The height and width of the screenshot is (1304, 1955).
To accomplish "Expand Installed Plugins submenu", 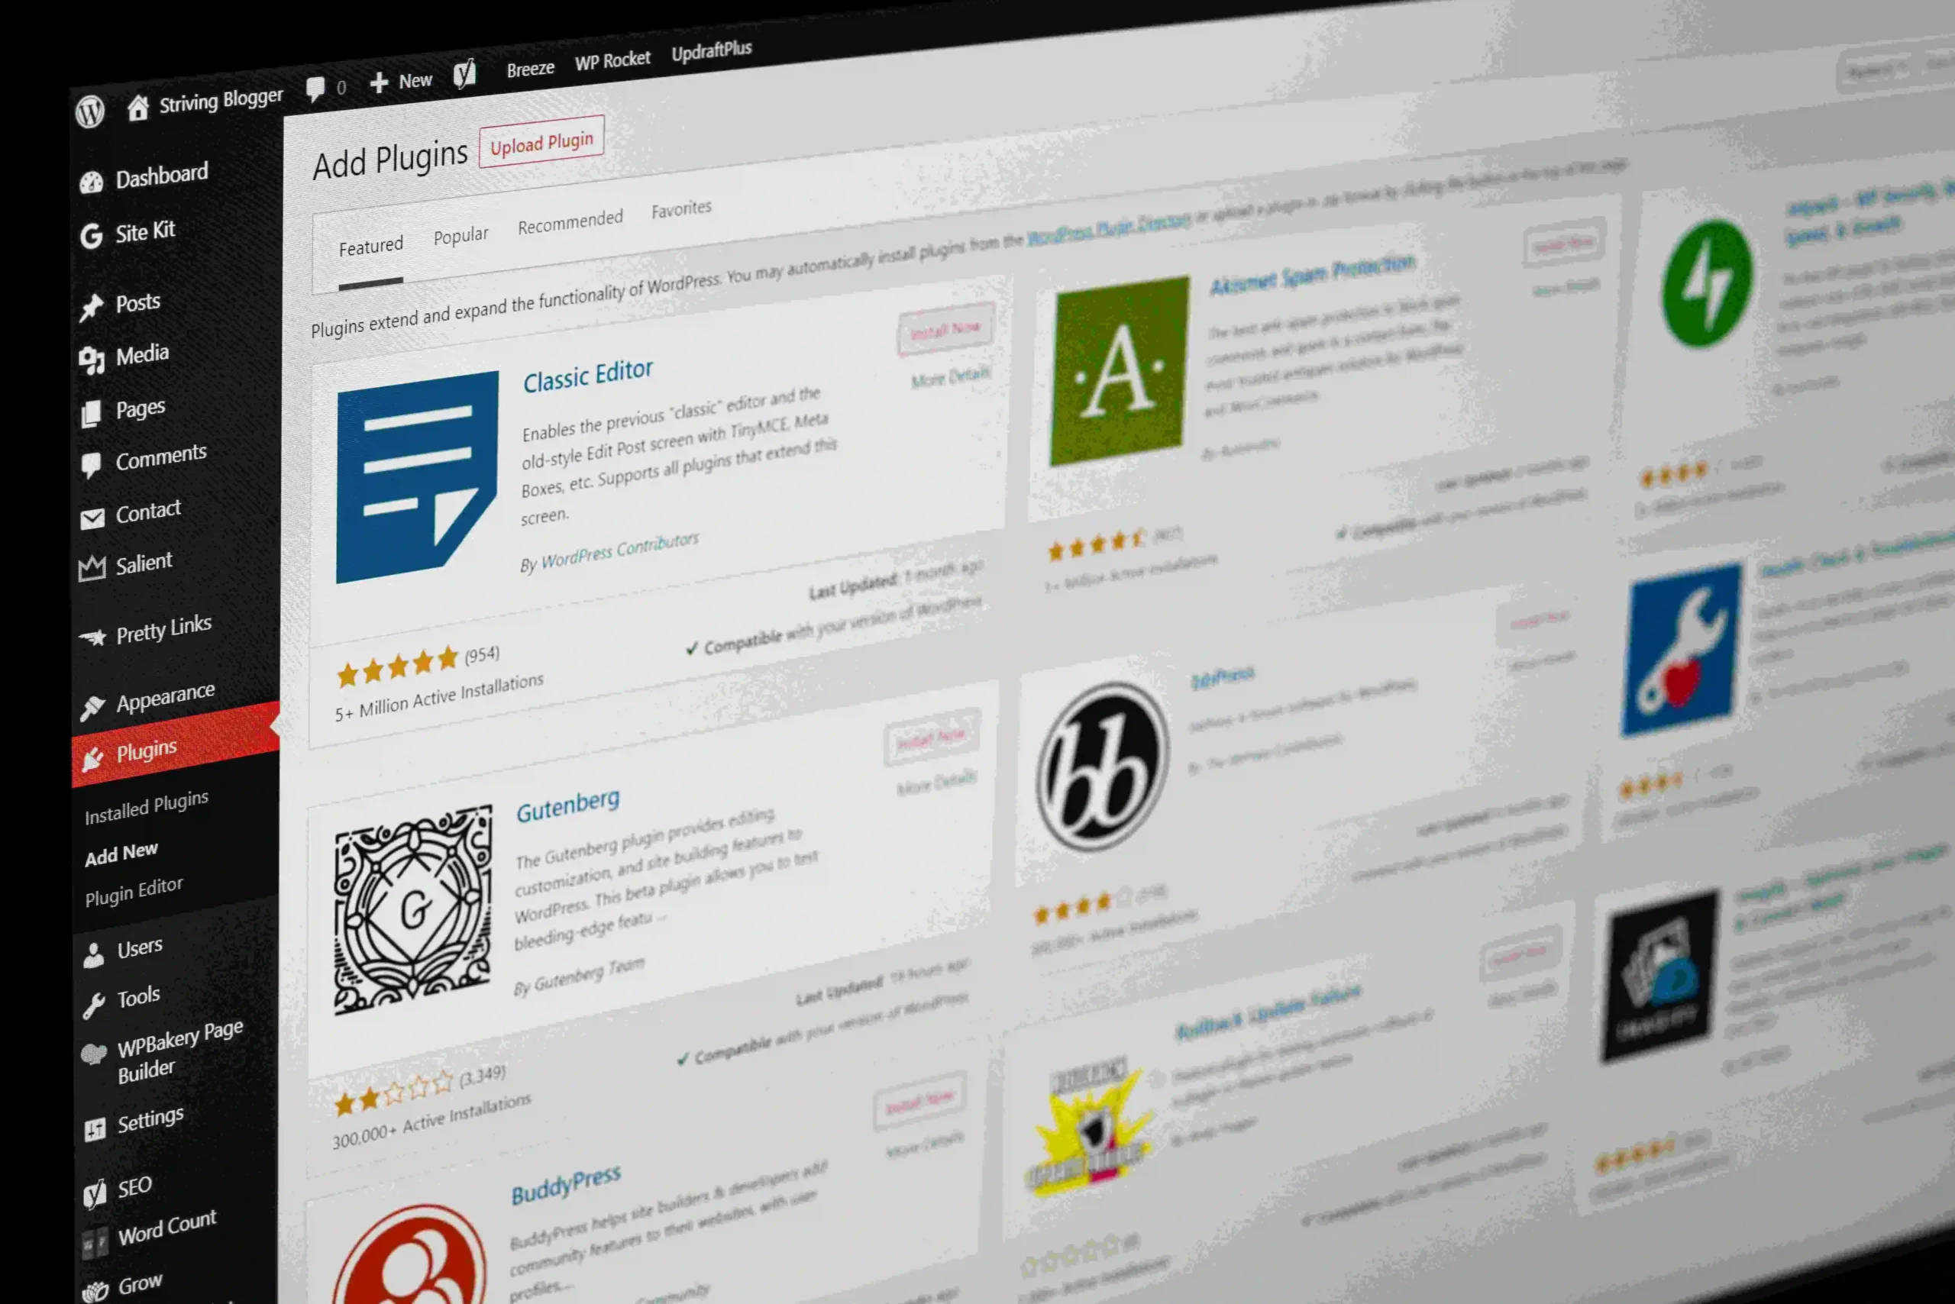I will click(x=148, y=800).
